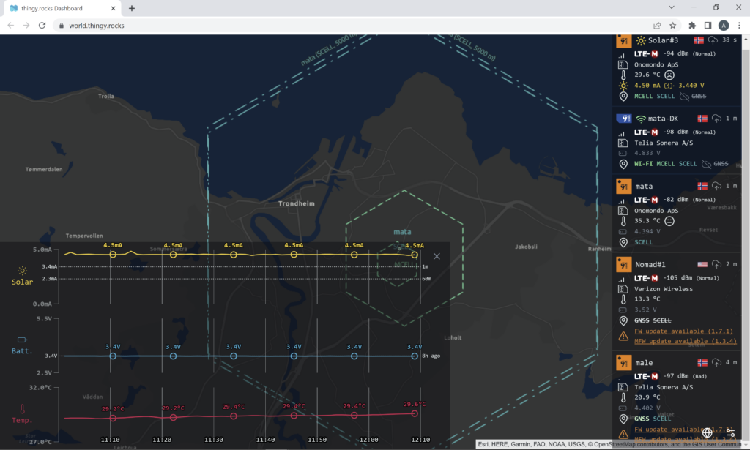Image resolution: width=750 pixels, height=450 pixels.
Task: Click the 11:30 battery data point
Action: tap(234, 356)
